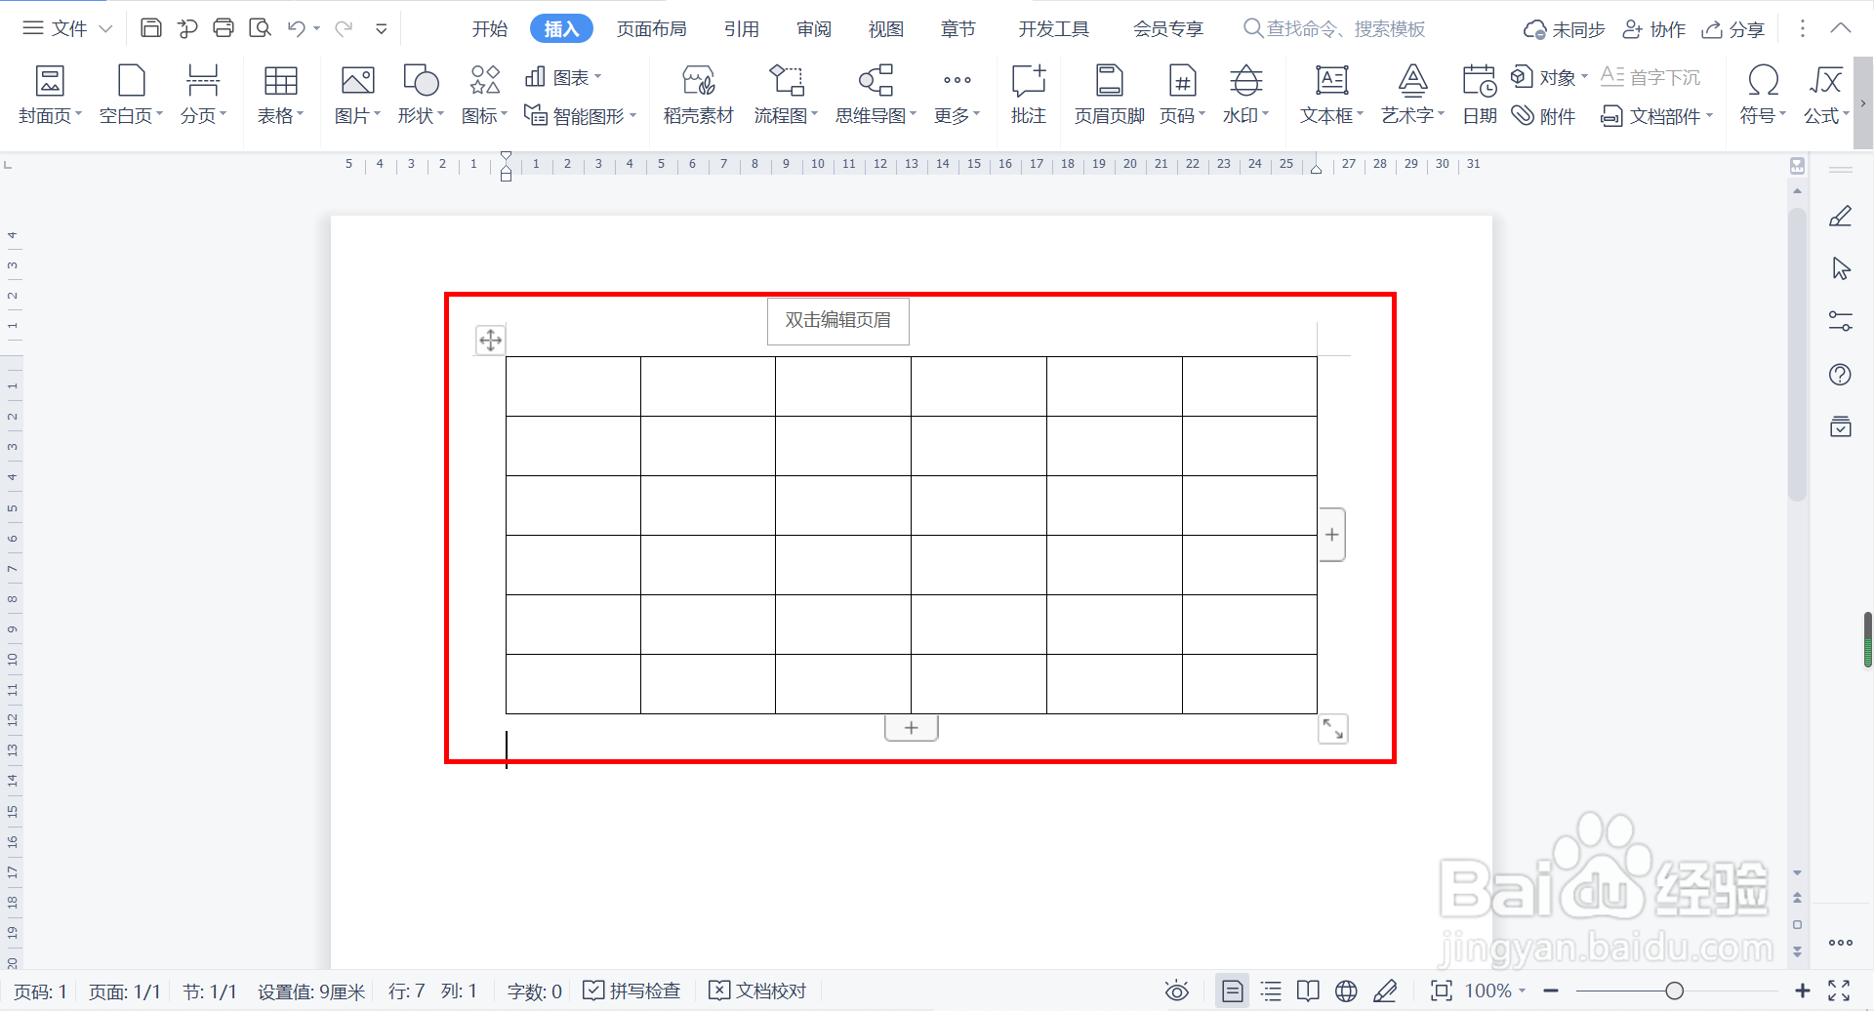Insert a picture via 图片 icon
This screenshot has height=1011, width=1874.
tap(357, 95)
